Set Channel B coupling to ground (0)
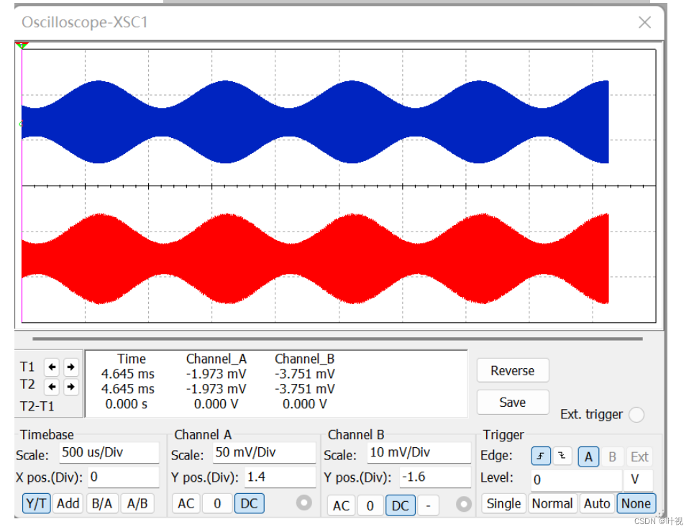This screenshot has width=694, height=532. [x=370, y=505]
